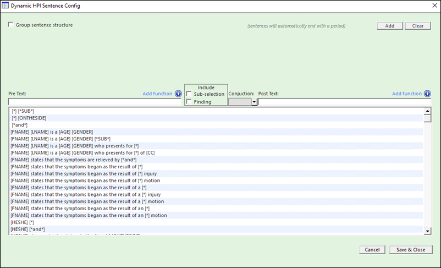
Task: Click Save & Close button
Action: click(411, 250)
